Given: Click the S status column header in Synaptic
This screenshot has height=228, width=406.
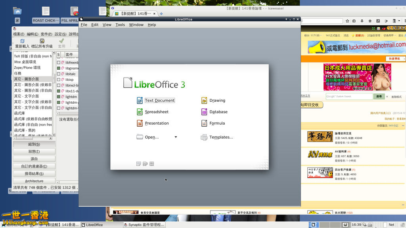Looking at the screenshot, I should (59, 55).
